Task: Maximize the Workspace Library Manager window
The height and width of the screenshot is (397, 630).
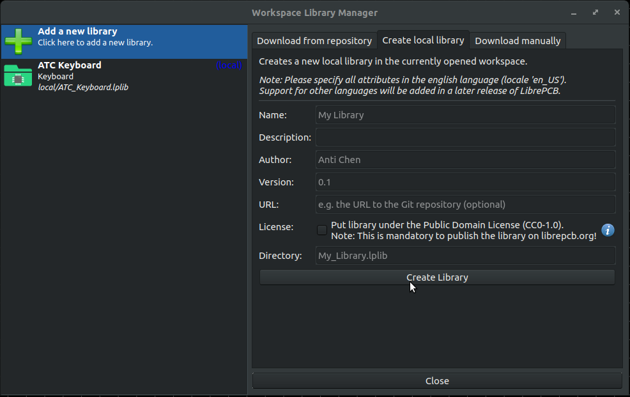Action: (595, 12)
